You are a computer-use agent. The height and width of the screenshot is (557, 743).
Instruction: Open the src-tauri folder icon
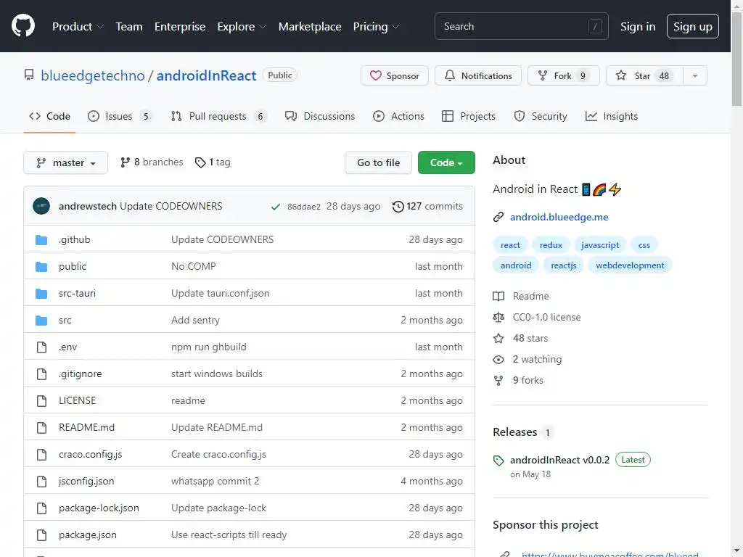pos(41,294)
